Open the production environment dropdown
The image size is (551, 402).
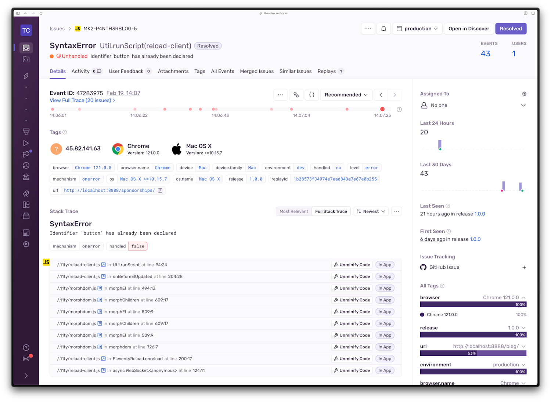click(x=417, y=28)
